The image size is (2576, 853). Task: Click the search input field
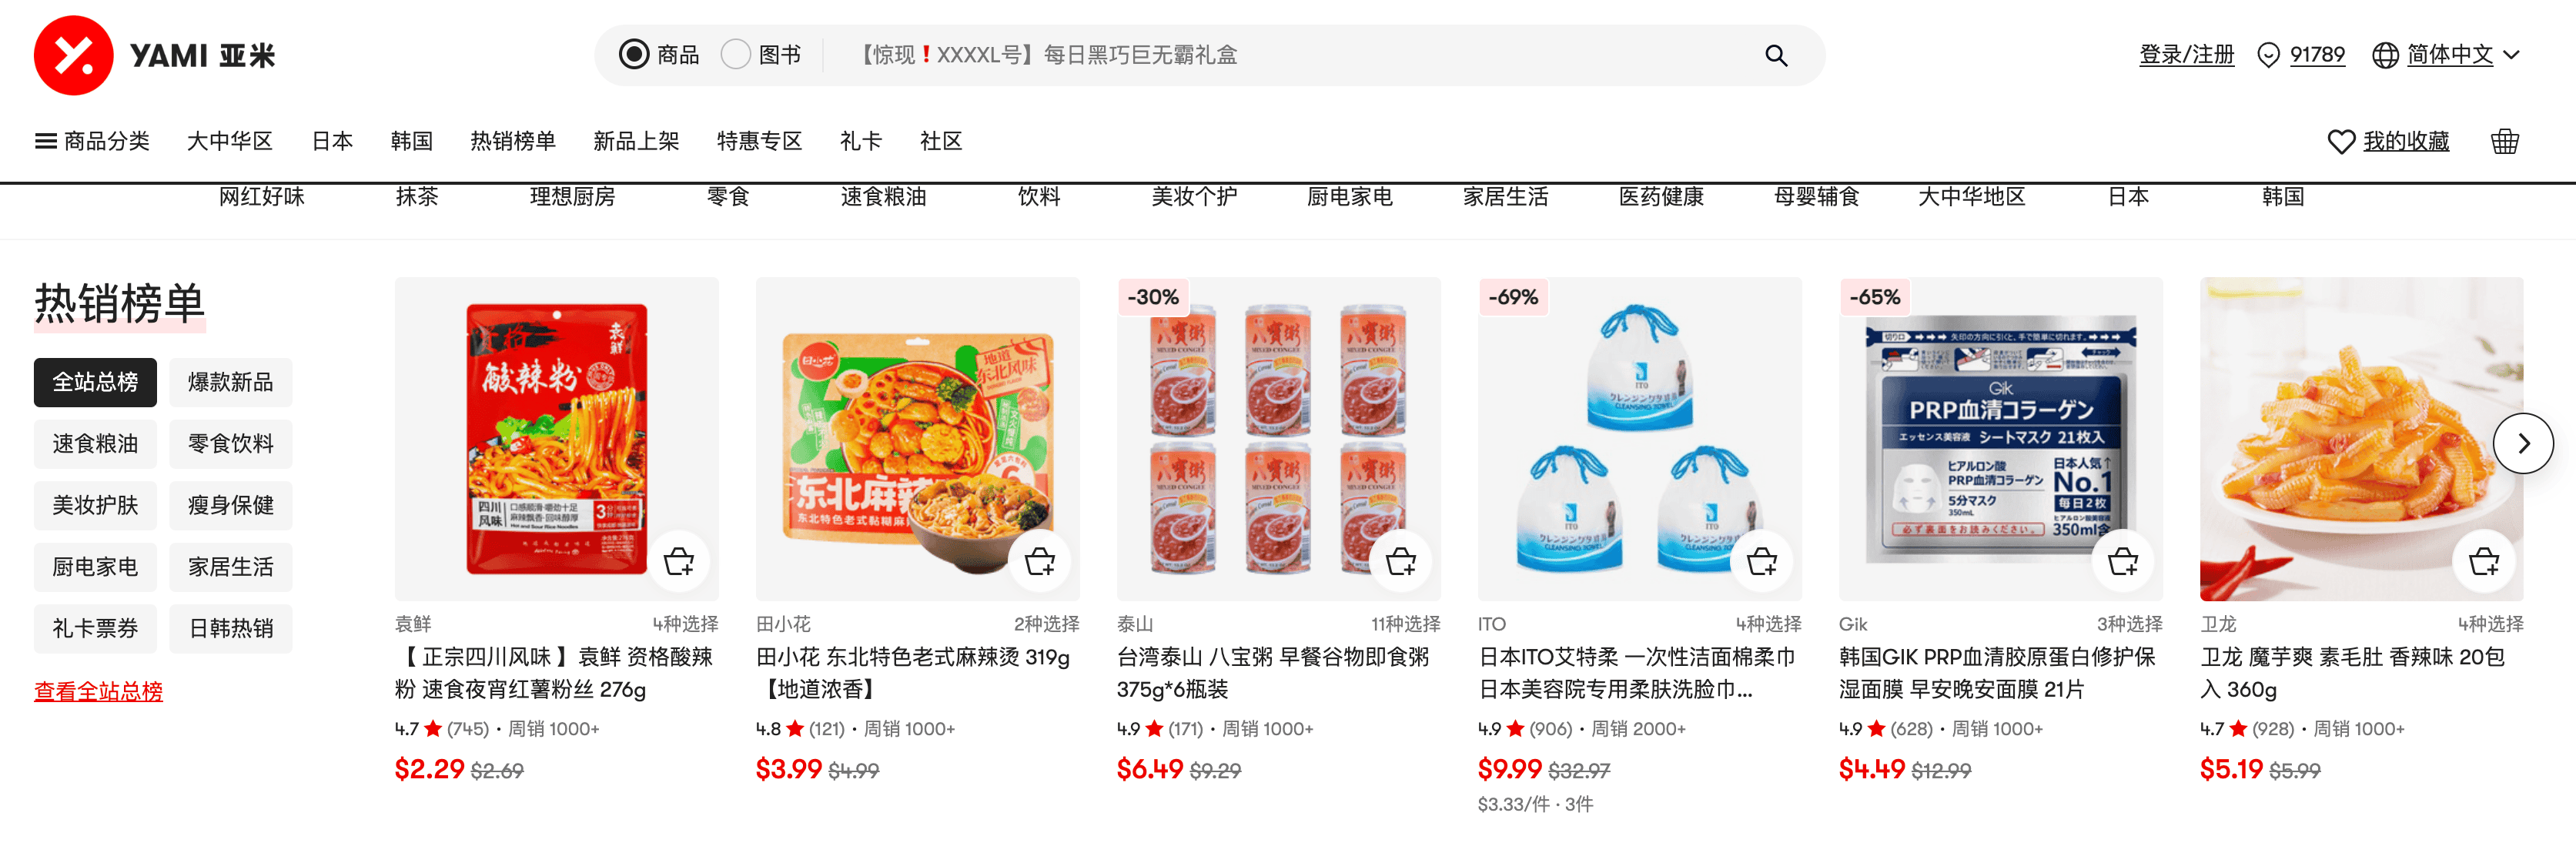[1300, 55]
